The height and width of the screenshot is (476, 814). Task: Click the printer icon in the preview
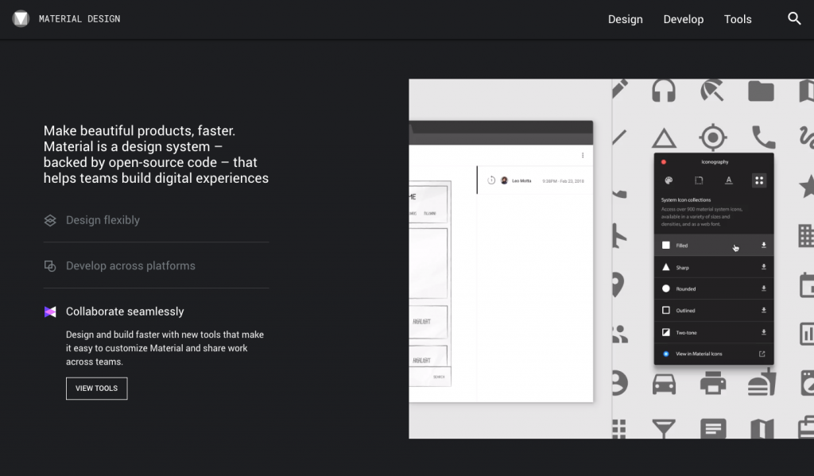[713, 384]
